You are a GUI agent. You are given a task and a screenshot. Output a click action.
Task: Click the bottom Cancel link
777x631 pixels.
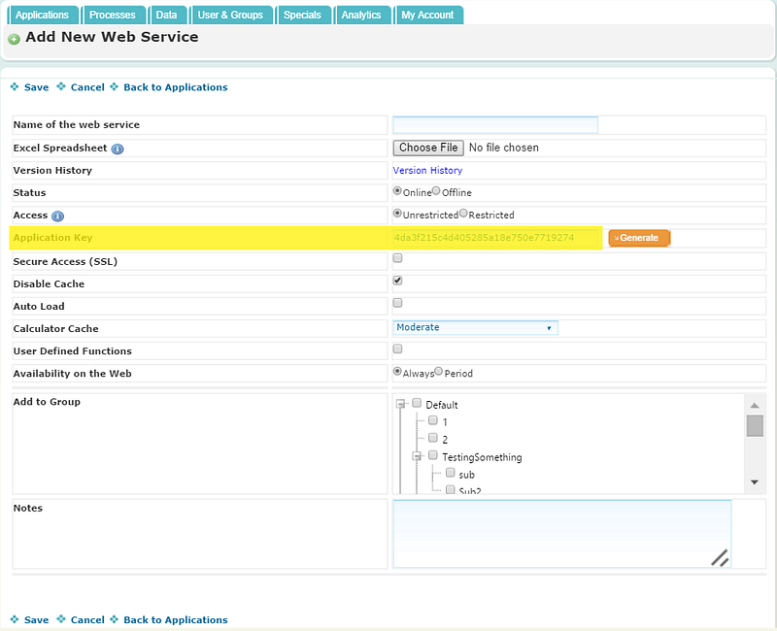[x=87, y=619]
